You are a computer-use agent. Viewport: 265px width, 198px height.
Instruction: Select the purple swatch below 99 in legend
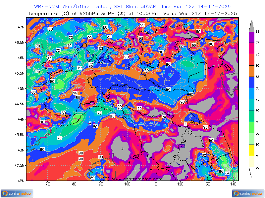pyautogui.click(x=251, y=37)
